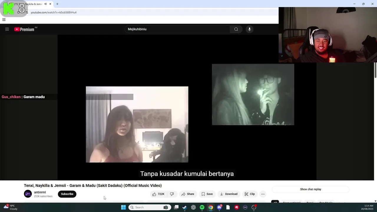Viewport: 377px width, 212px height.
Task: Switch to Google Chrome in the taskbar
Action: point(211,207)
